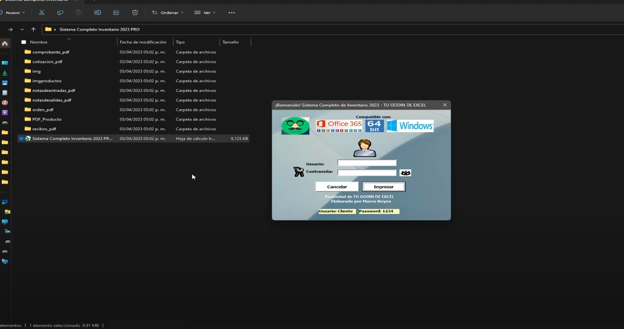Viewport: 624px width, 329px height.
Task: Open the three-dots more options menu
Action: pos(231,12)
